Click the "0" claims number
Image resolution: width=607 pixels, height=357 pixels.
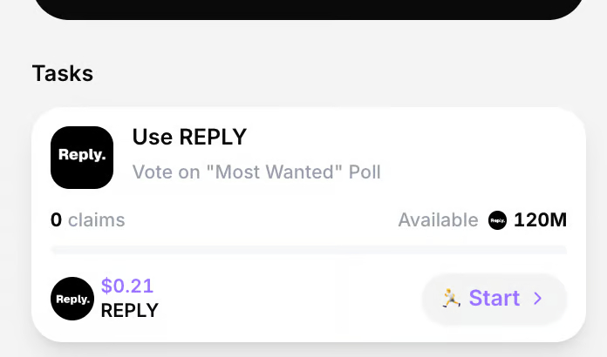pos(56,220)
